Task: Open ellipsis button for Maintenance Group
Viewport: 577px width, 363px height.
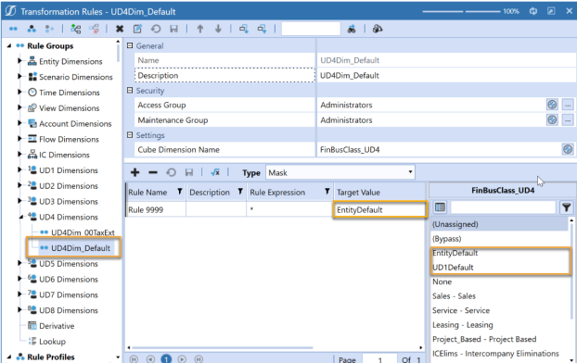Action: 568,119
